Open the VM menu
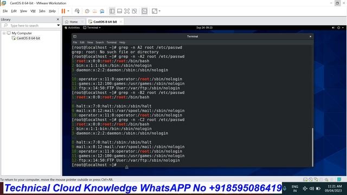 click(x=33, y=11)
